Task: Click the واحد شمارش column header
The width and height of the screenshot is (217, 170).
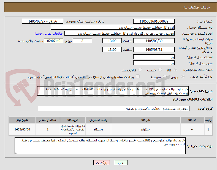Action: click(98, 120)
